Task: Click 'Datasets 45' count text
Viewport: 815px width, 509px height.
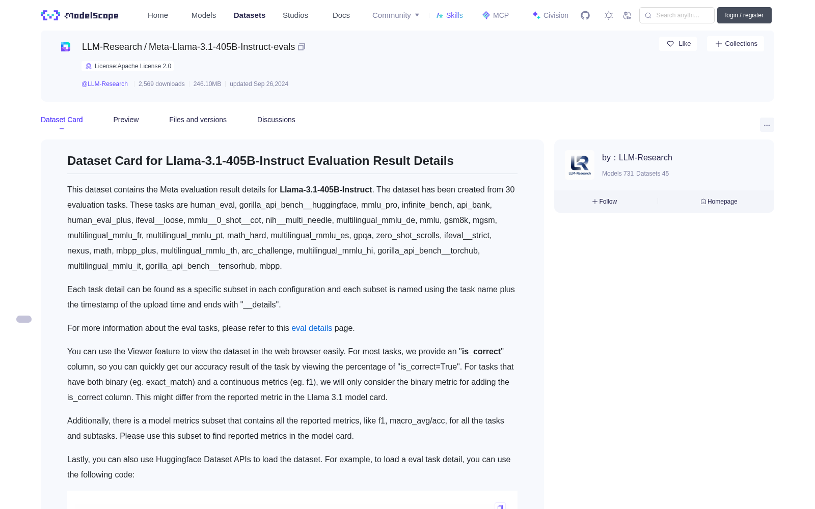Action: tap(653, 174)
